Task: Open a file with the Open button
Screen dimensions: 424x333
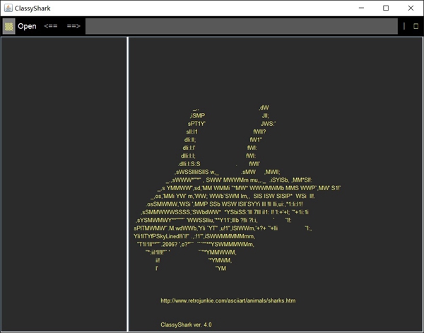Action: [x=27, y=26]
